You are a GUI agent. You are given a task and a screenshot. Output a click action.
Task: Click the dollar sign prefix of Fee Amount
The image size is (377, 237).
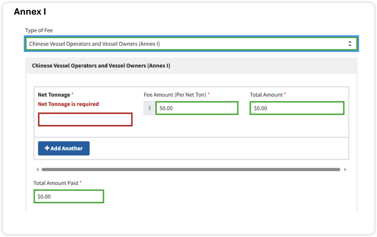pyautogui.click(x=150, y=108)
